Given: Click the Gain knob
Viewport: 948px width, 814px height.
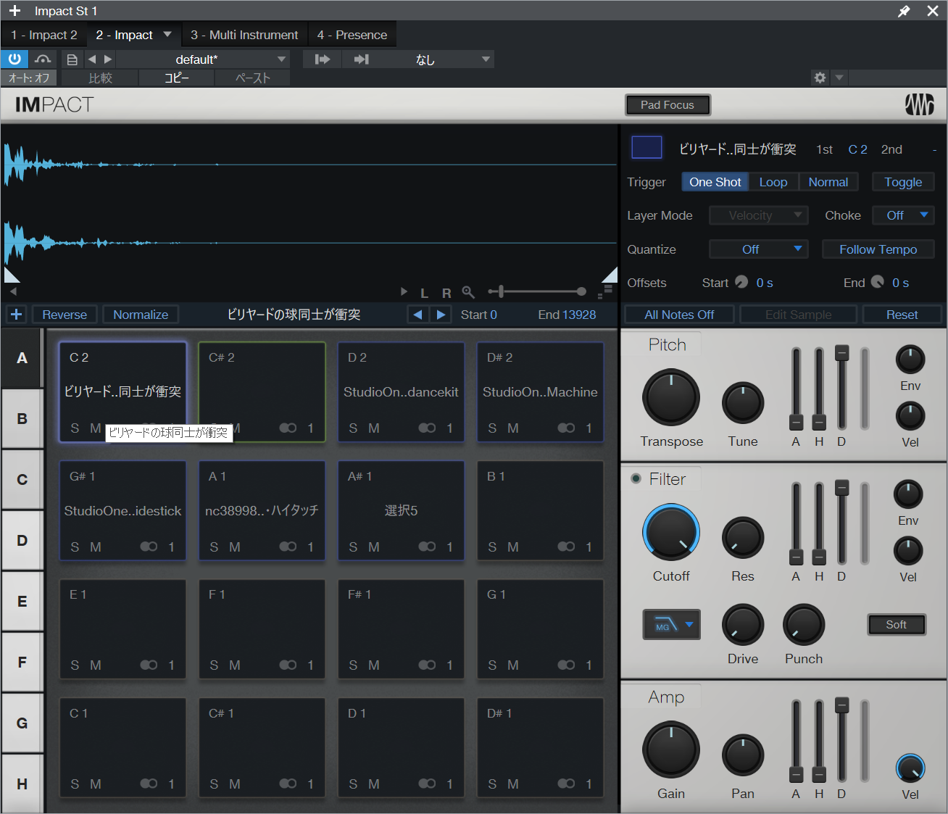Looking at the screenshot, I should click(671, 749).
